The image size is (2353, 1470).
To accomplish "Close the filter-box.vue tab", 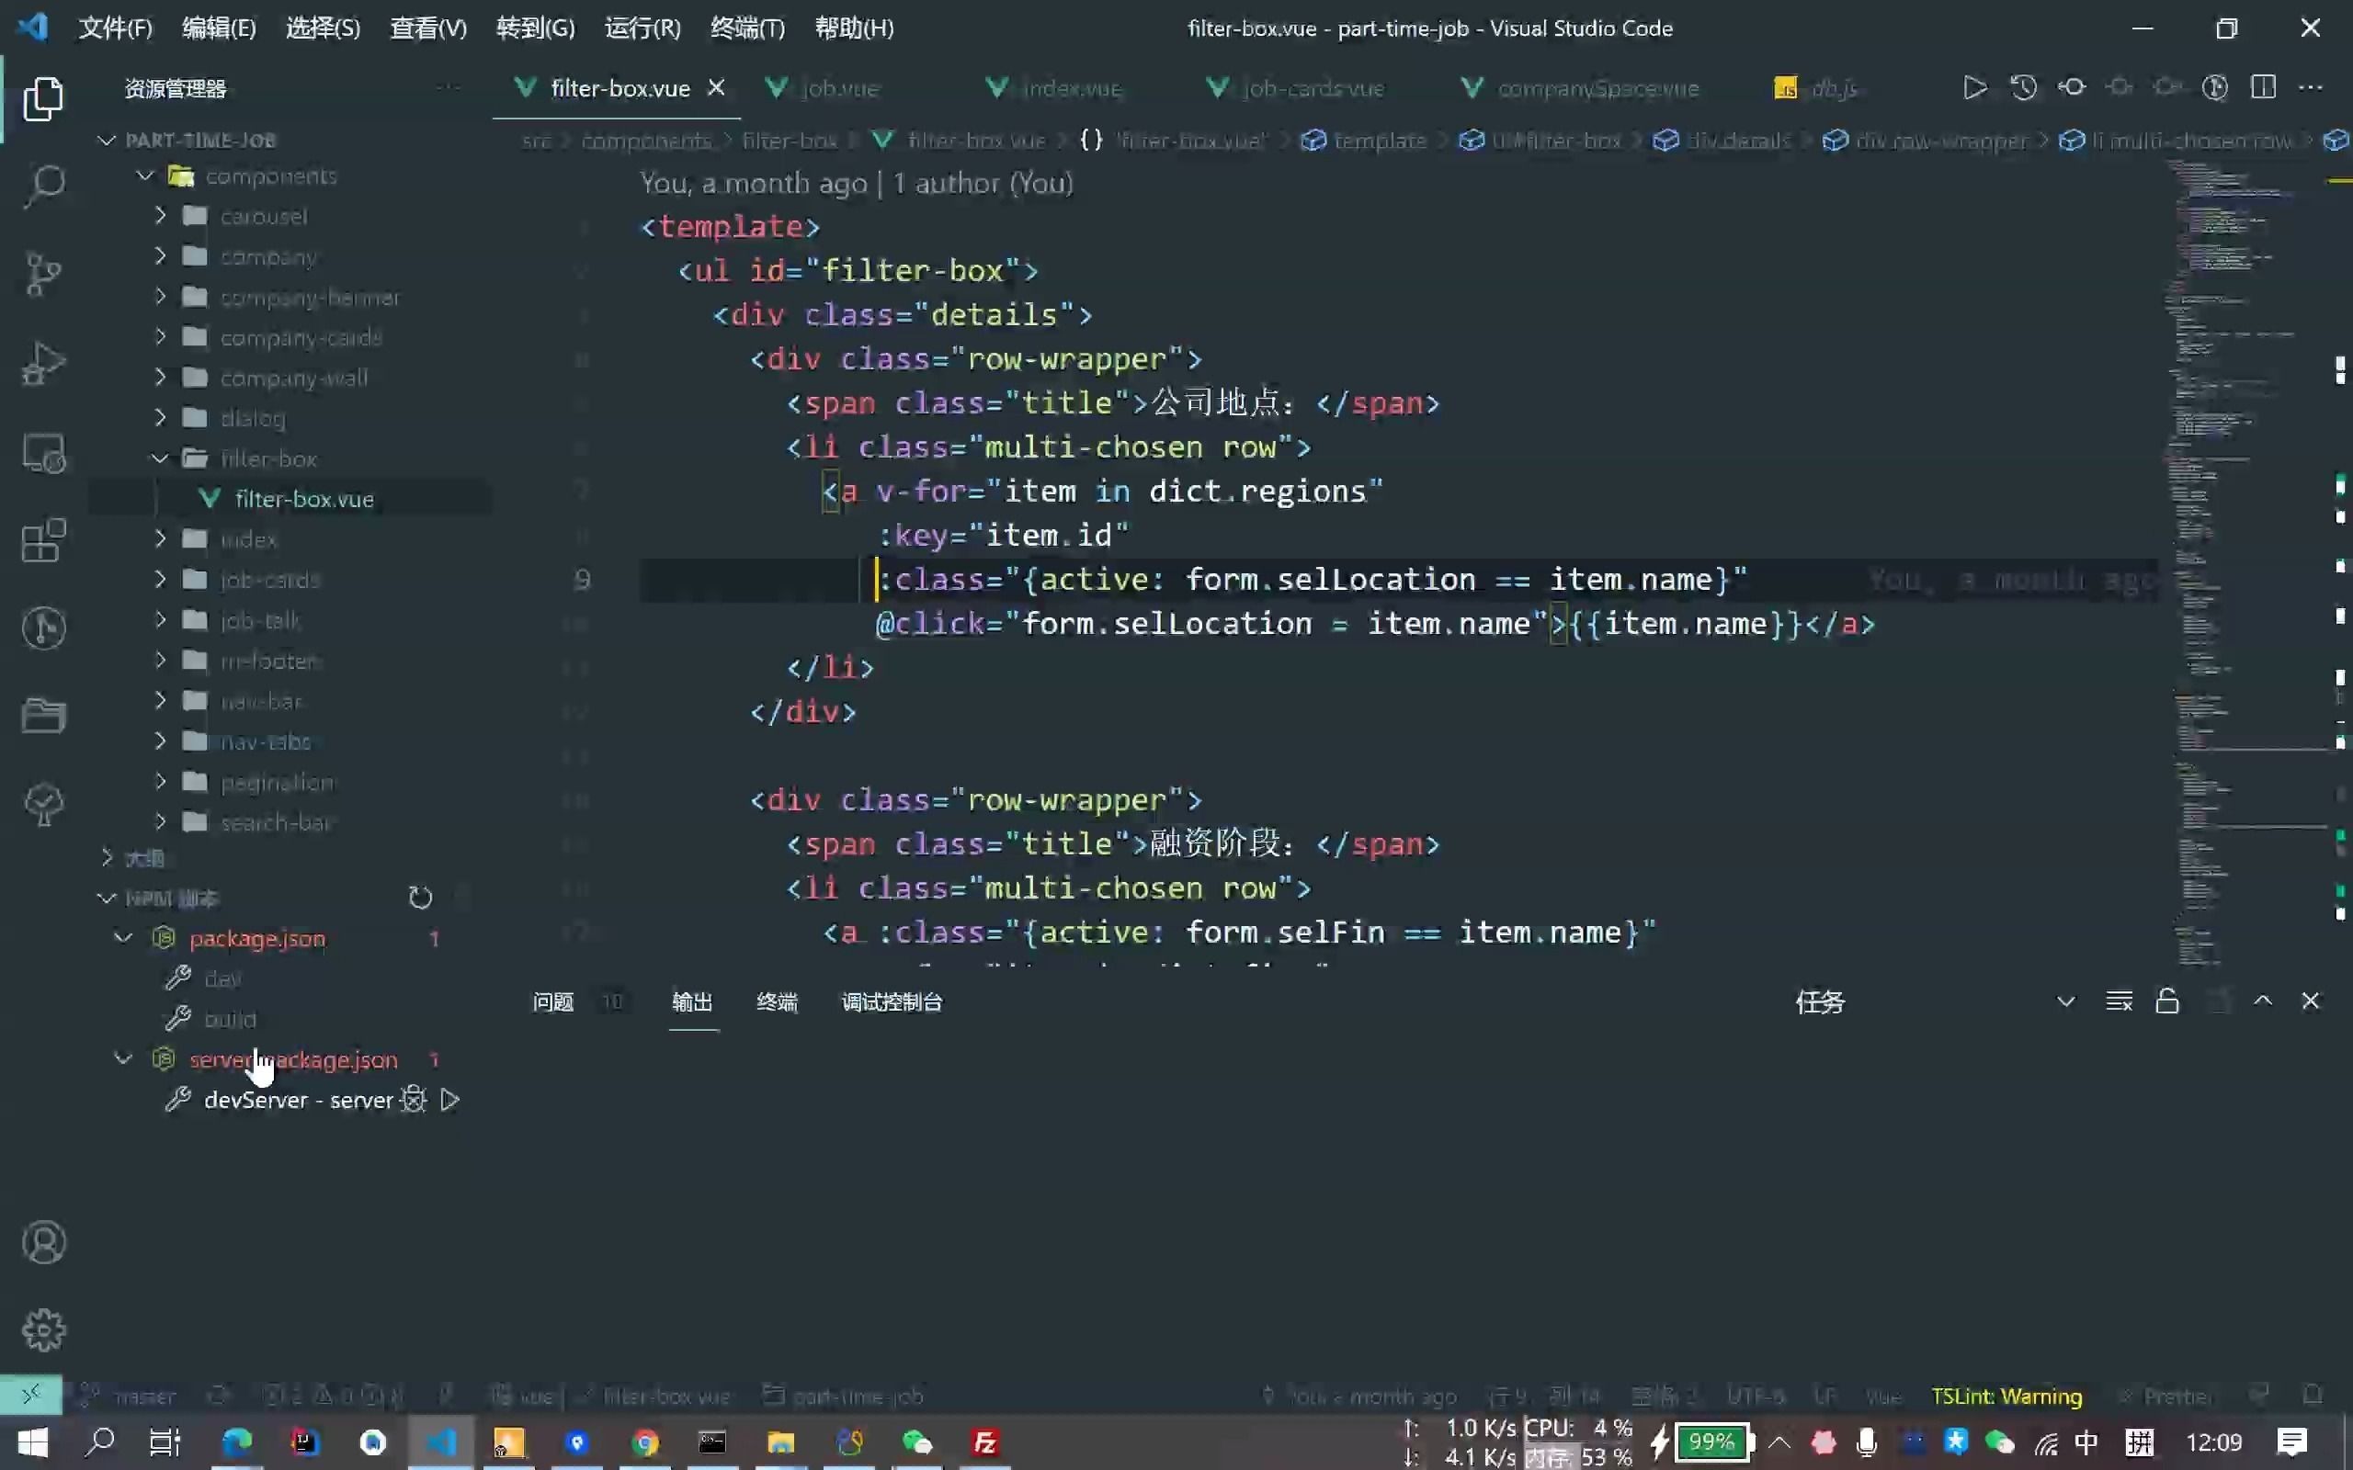I will tap(716, 87).
